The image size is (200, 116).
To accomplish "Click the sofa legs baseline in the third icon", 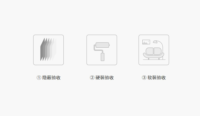I will tap(154, 59).
